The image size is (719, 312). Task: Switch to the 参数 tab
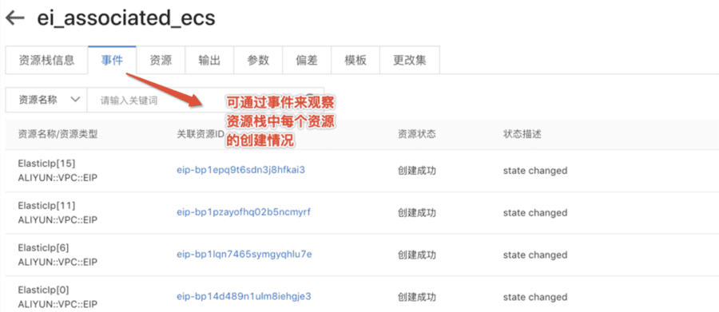(258, 60)
